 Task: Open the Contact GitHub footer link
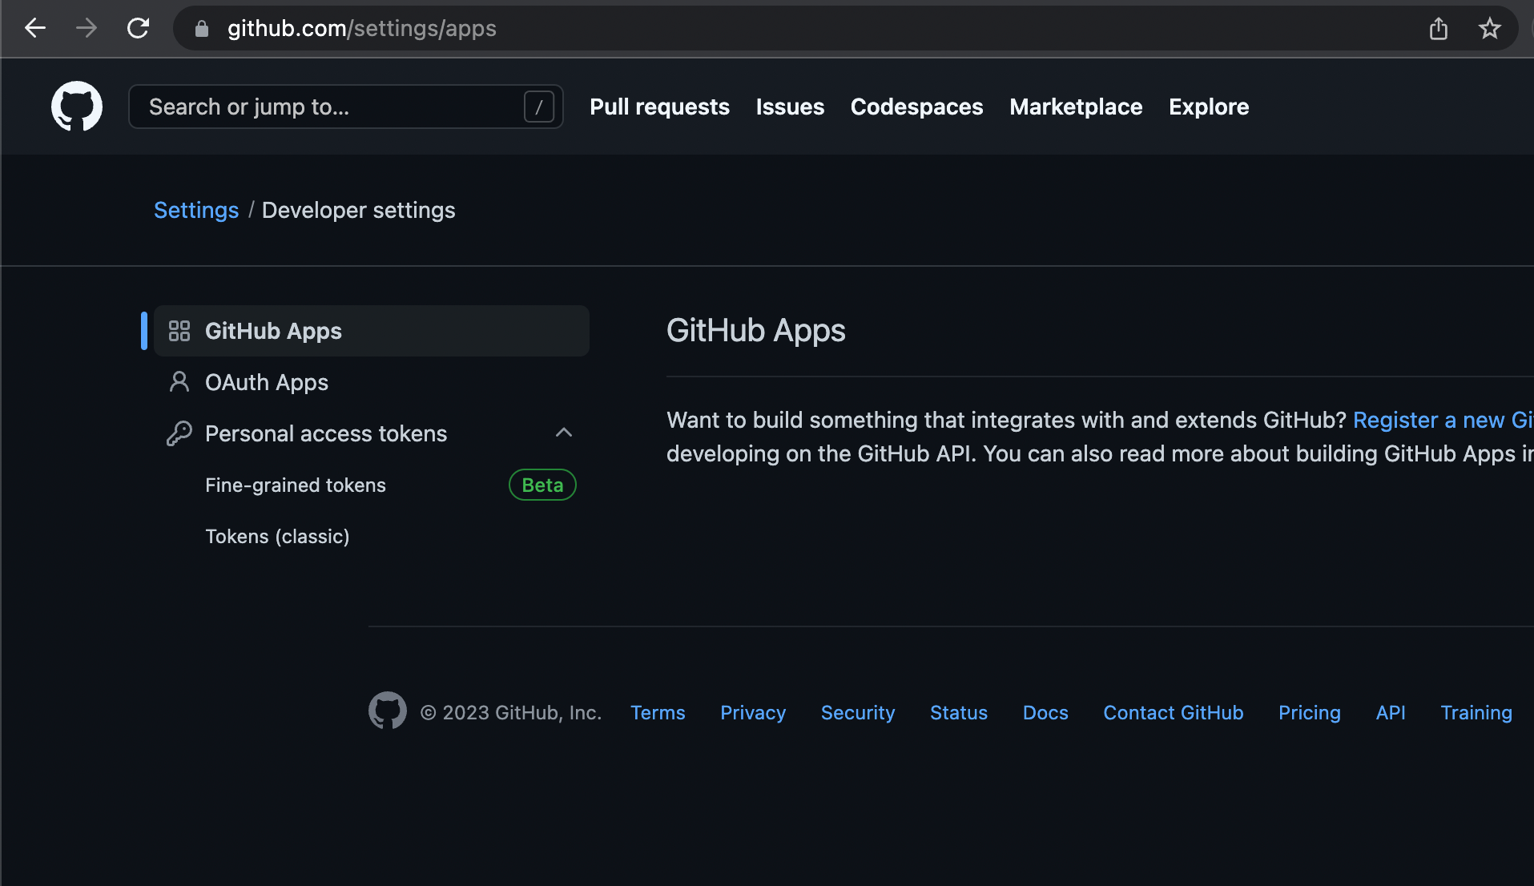tap(1173, 712)
